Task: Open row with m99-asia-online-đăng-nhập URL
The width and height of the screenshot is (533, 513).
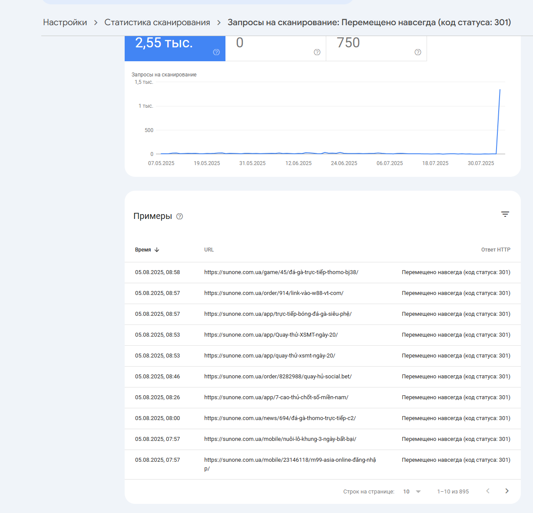Action: click(323, 464)
